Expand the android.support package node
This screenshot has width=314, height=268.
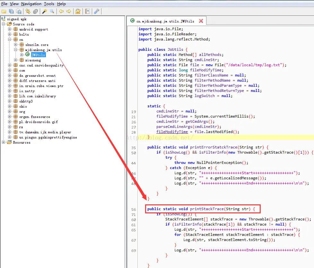9,29
